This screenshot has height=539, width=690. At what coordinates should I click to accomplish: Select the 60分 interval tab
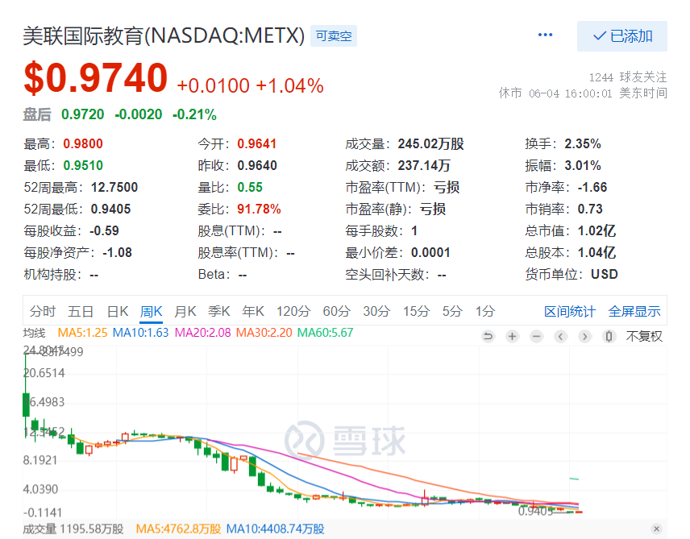pyautogui.click(x=336, y=312)
